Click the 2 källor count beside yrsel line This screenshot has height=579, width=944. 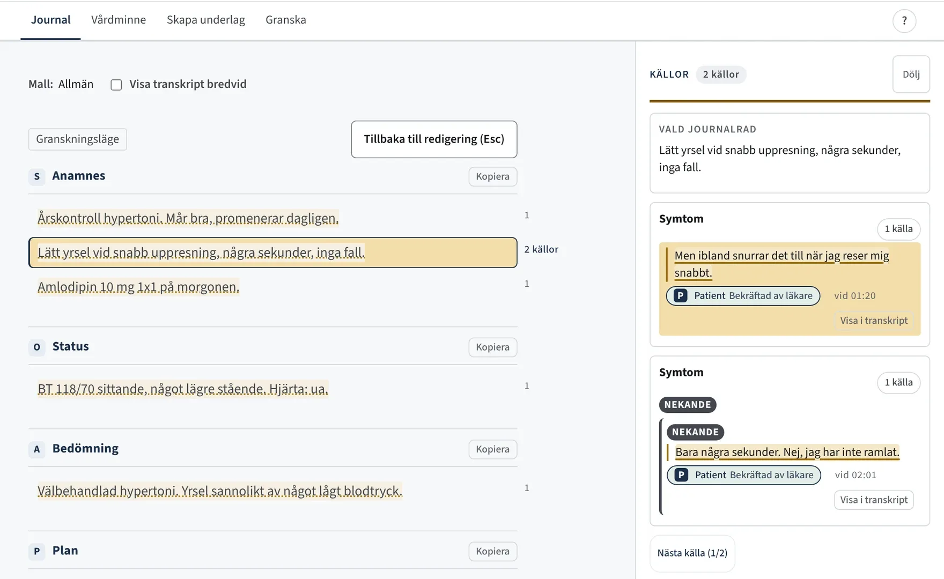[541, 249]
